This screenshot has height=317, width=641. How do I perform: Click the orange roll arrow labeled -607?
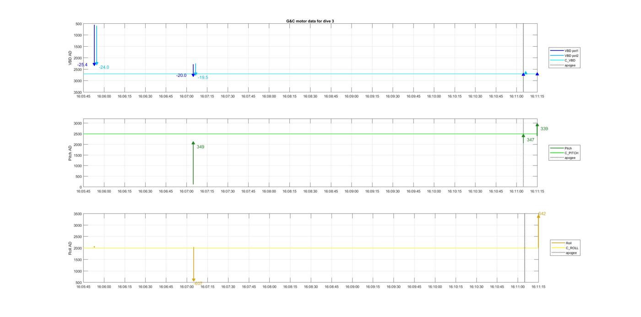click(194, 264)
